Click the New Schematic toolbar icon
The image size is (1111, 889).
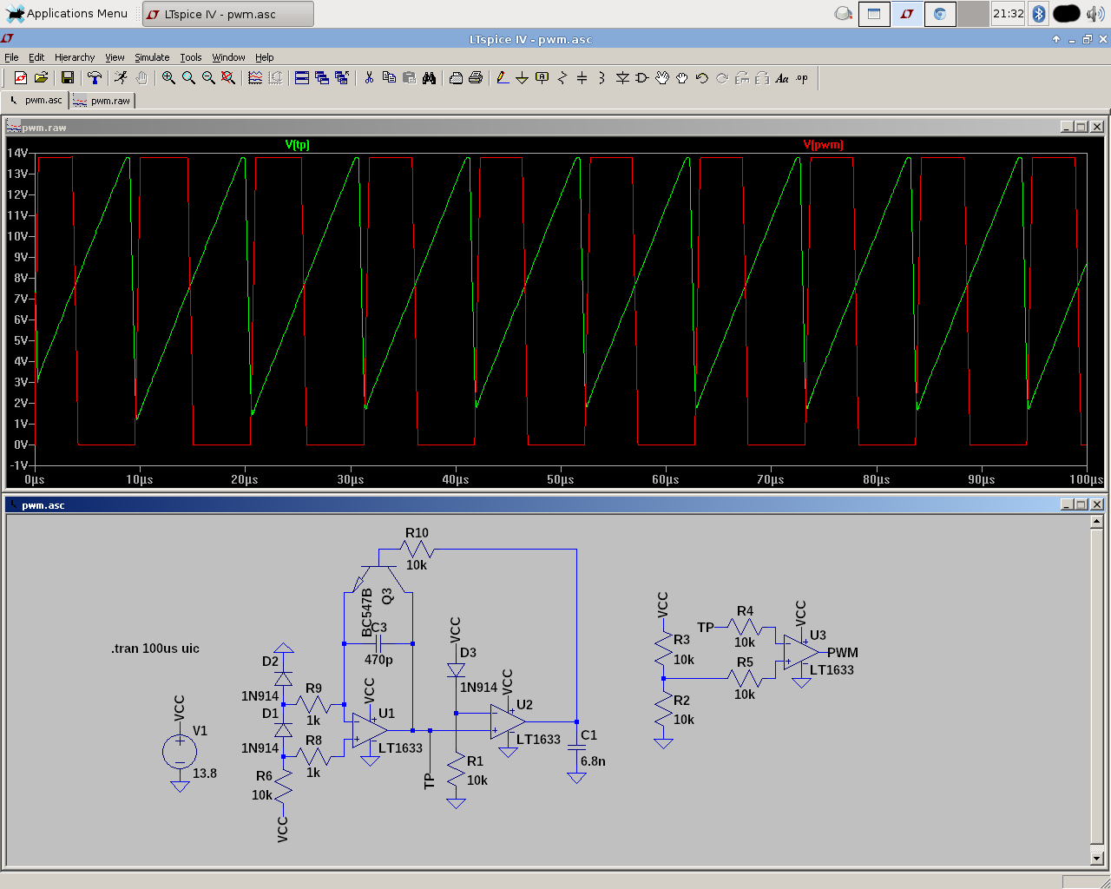(x=21, y=78)
